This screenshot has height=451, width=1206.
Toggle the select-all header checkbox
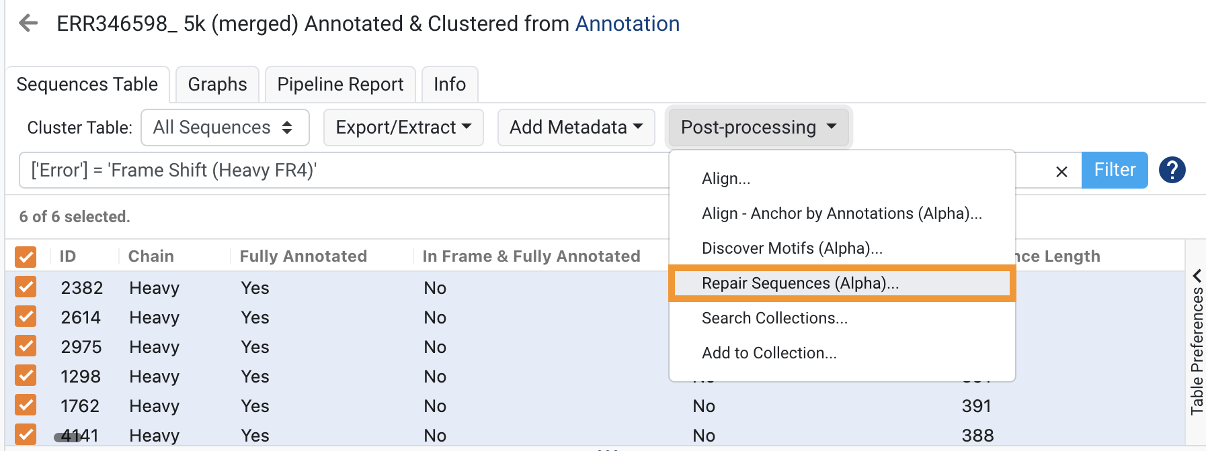[26, 256]
